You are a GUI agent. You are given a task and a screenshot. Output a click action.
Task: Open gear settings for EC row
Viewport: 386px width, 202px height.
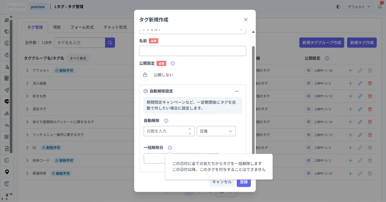309,148
